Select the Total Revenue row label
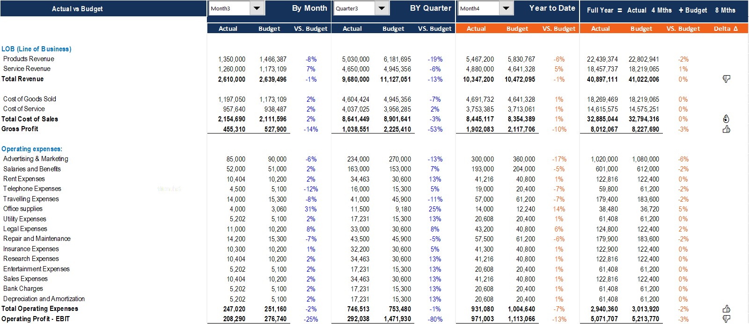Screen dimensions: 749x324 pos(22,79)
